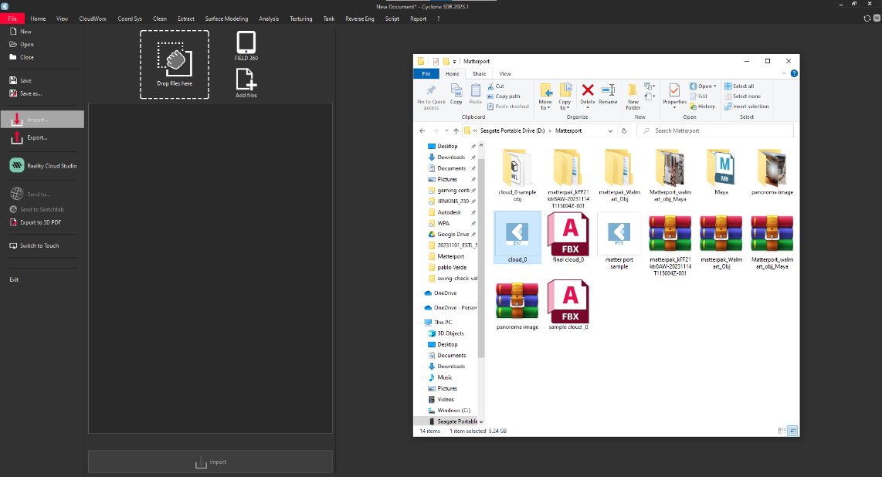Collapse the Explorer ribbon chevron
This screenshot has width=882, height=477.
[x=784, y=73]
